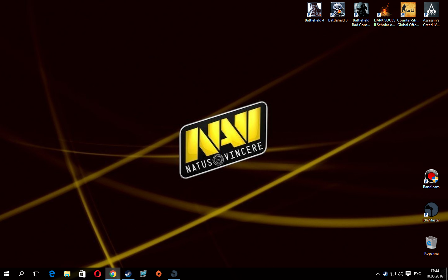Open the Windows Store taskbar icon
Image resolution: width=448 pixels, height=280 pixels.
tap(82, 274)
